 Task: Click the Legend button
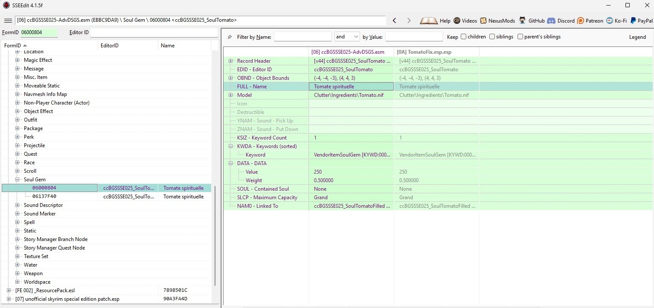(637, 37)
